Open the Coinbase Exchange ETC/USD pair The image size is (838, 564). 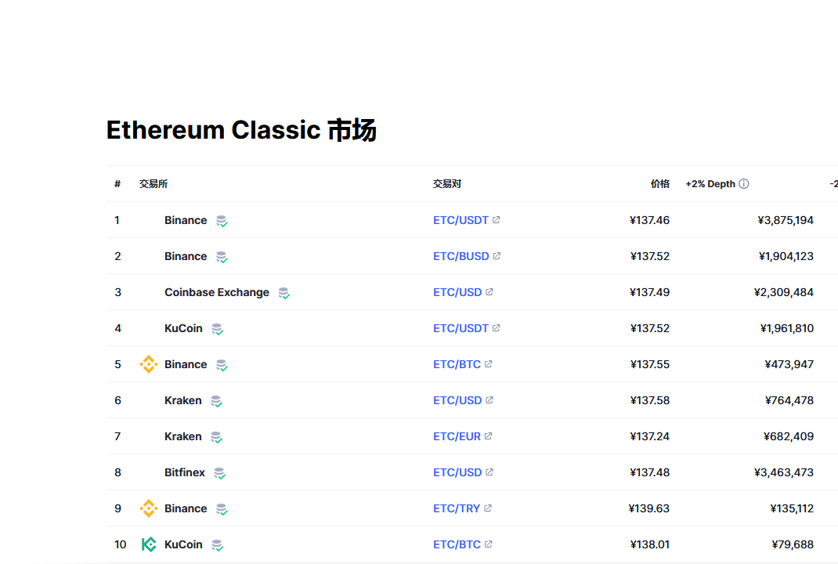457,292
